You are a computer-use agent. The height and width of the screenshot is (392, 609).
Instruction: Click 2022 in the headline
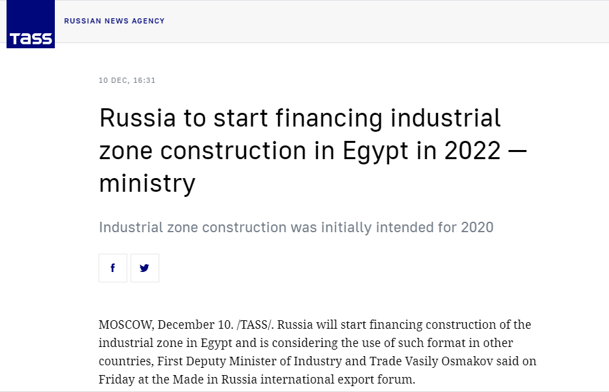pyautogui.click(x=473, y=151)
